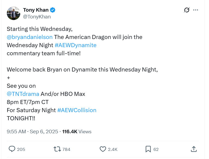Click the 9:55 AM Sep 6, 2025 timestamp
This screenshot has height=159, width=209.
(x=32, y=132)
